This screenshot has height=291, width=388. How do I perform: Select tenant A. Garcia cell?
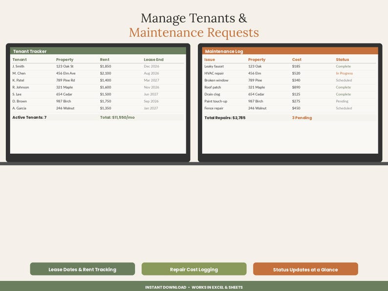(19, 108)
